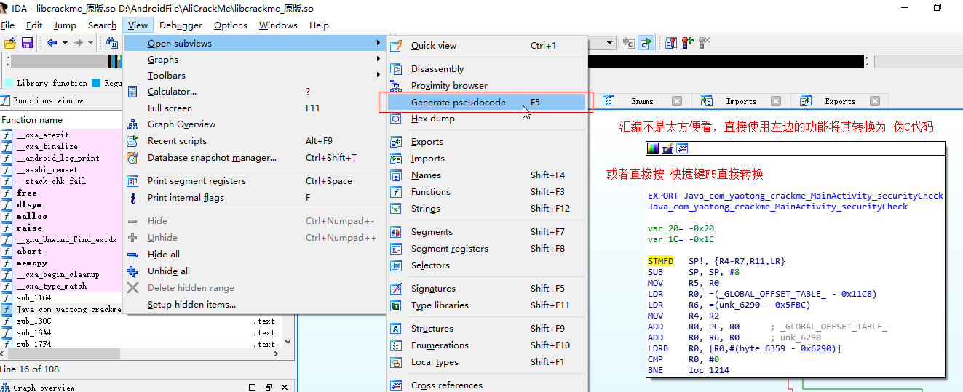The image size is (963, 392).
Task: Click the Functions icon in submenu
Action: coord(396,192)
